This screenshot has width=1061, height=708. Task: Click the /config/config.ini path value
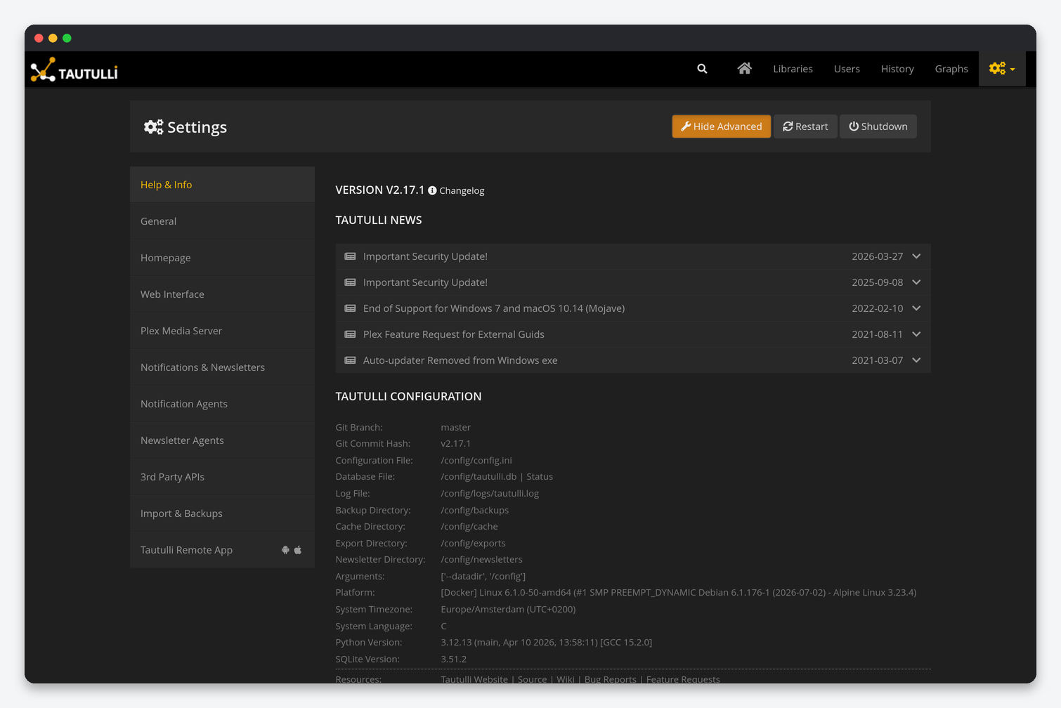(x=476, y=461)
